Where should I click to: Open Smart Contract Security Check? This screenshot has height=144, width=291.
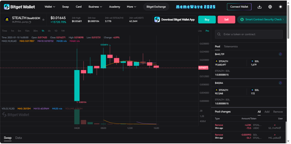[262, 20]
